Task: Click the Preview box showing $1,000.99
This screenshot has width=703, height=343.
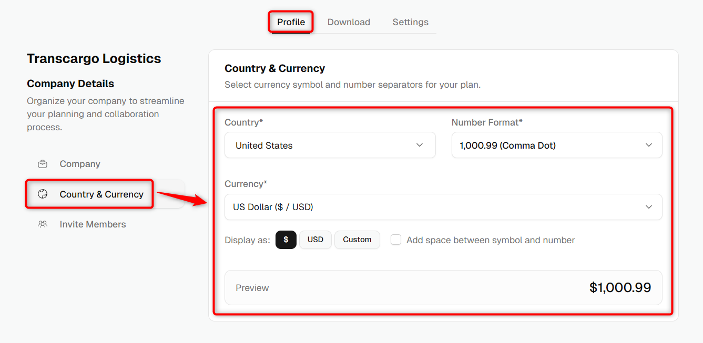Action: [443, 288]
